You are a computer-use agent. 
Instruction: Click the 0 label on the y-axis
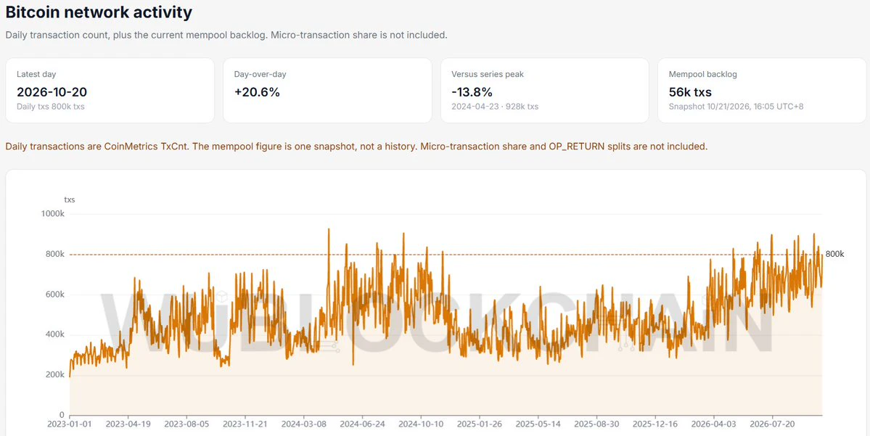pyautogui.click(x=62, y=415)
